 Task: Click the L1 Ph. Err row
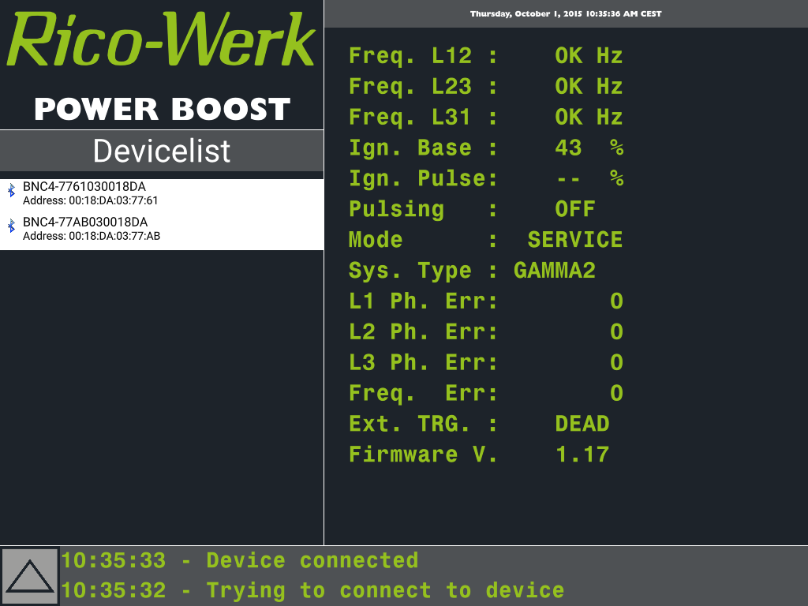486,301
